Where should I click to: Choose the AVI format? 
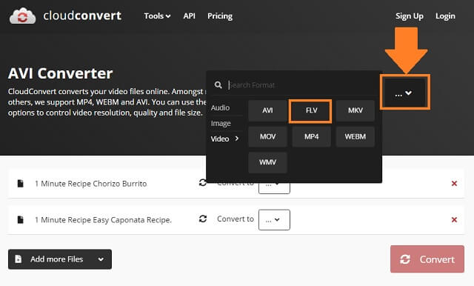(267, 110)
